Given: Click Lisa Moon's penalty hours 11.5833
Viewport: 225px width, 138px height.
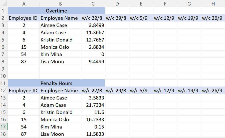Looking at the screenshot, I should pyautogui.click(x=93, y=134).
